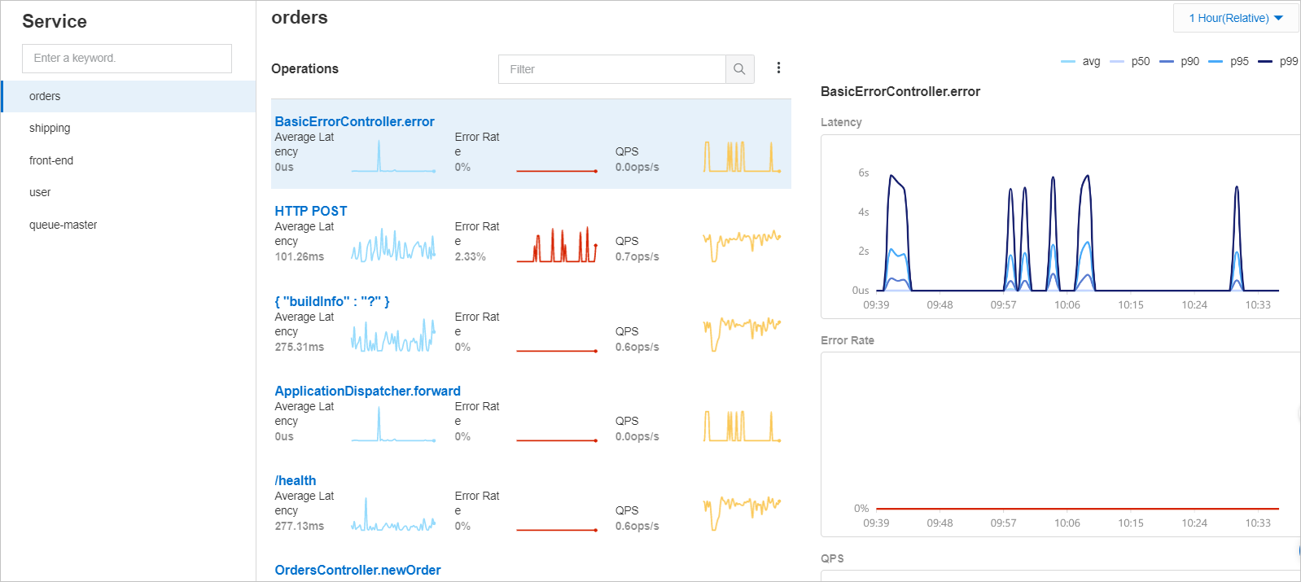1301x582 pixels.
Task: Select the orders service
Action: point(129,96)
